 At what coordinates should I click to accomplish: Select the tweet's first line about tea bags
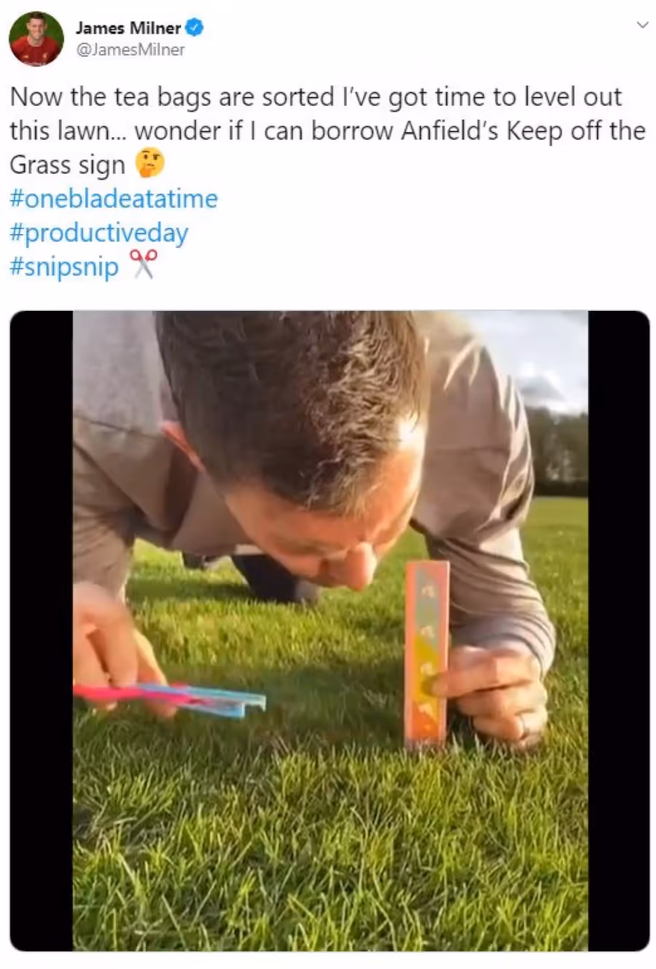pos(316,97)
